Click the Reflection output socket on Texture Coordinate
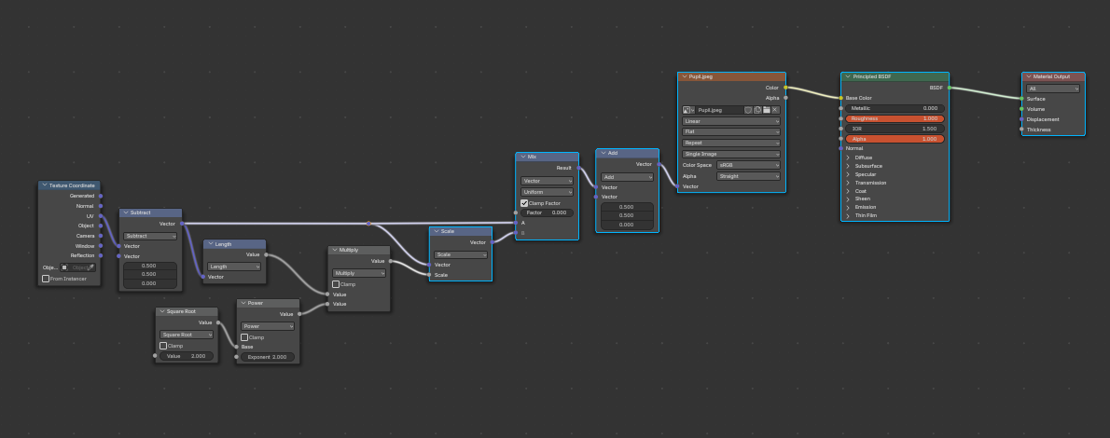 point(100,255)
